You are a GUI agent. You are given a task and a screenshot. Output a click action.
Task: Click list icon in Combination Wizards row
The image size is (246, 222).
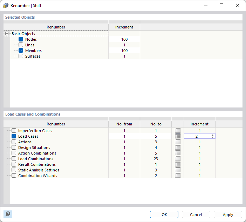pyautogui.click(x=178, y=176)
